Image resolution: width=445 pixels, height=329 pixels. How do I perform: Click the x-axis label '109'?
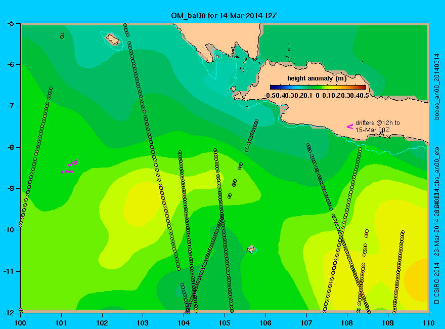(388, 323)
